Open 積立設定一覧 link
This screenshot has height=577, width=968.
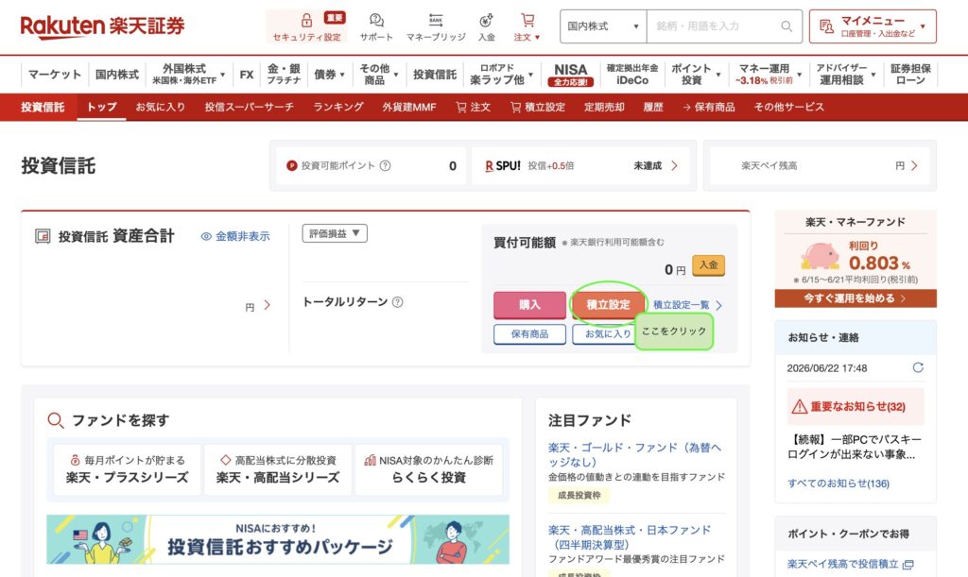click(x=687, y=305)
